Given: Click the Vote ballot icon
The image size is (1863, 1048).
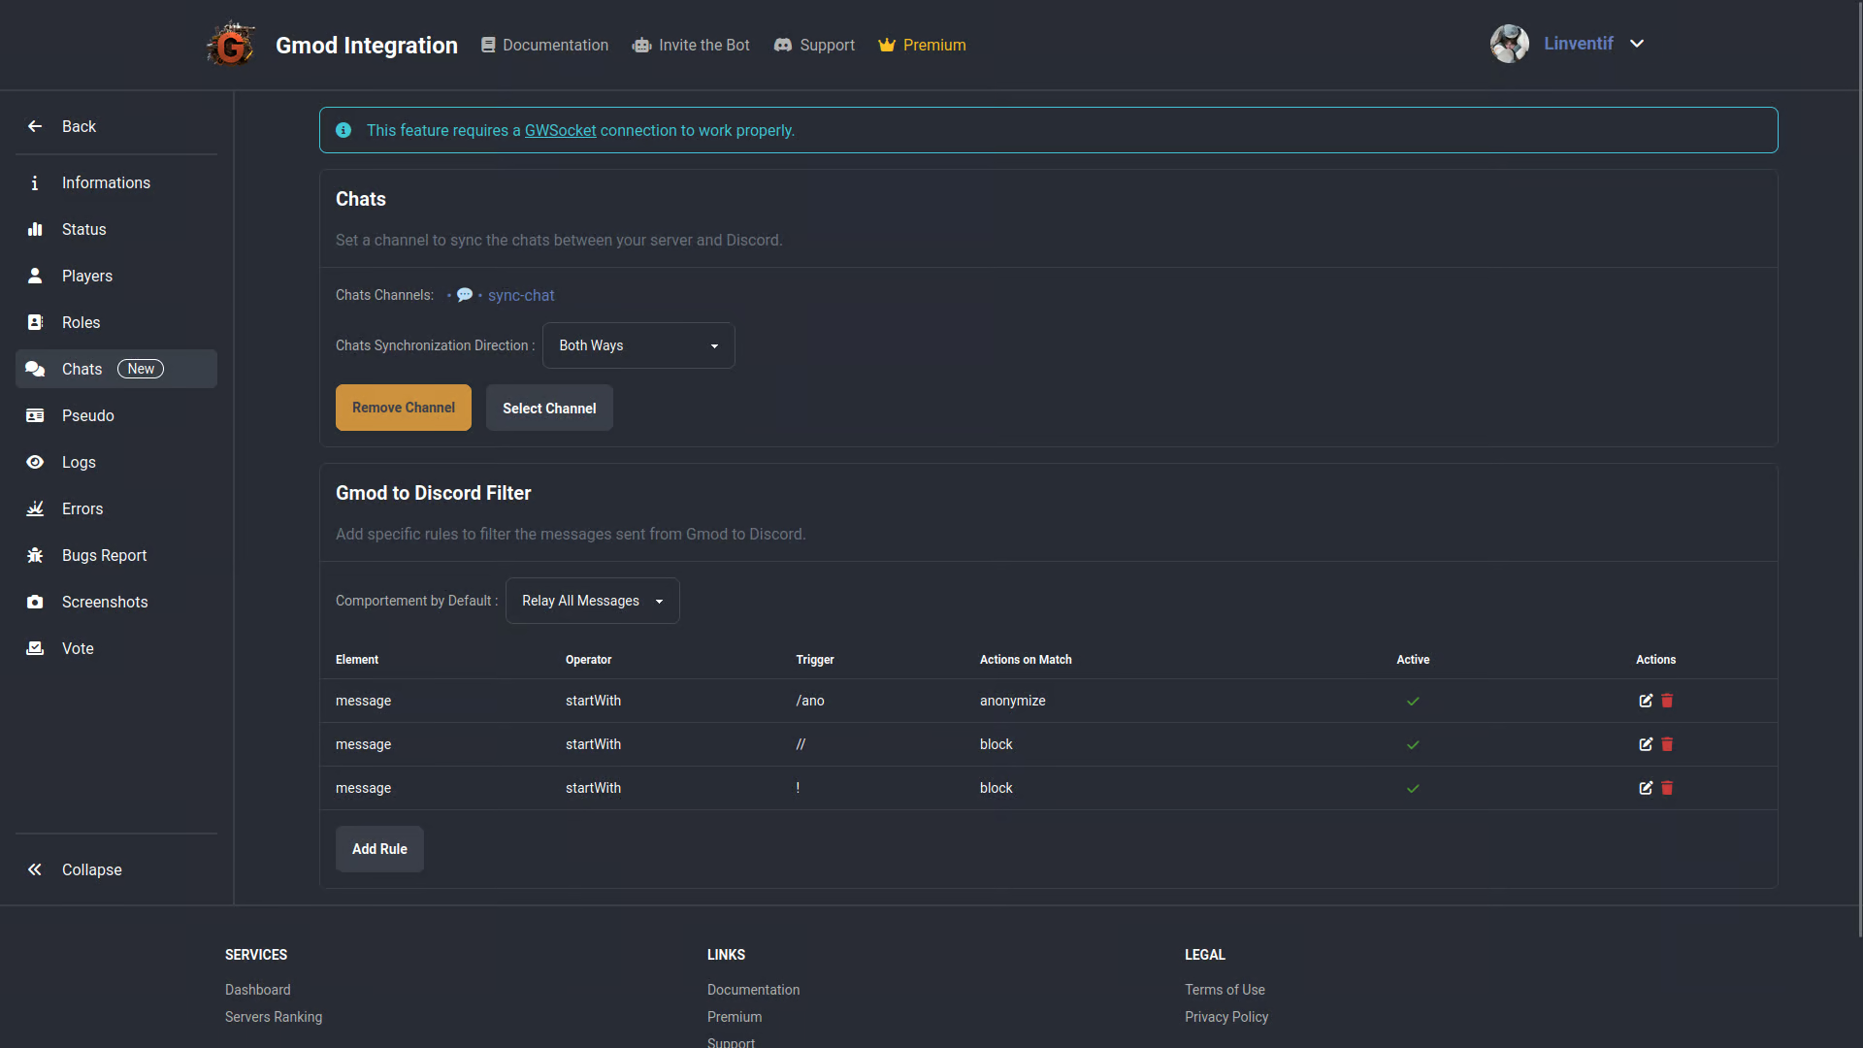Looking at the screenshot, I should [35, 648].
